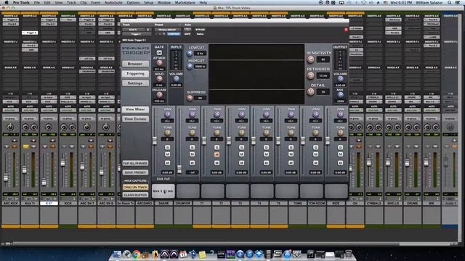
Task: Open the plug-in preset dropdown
Action: (x=169, y=30)
